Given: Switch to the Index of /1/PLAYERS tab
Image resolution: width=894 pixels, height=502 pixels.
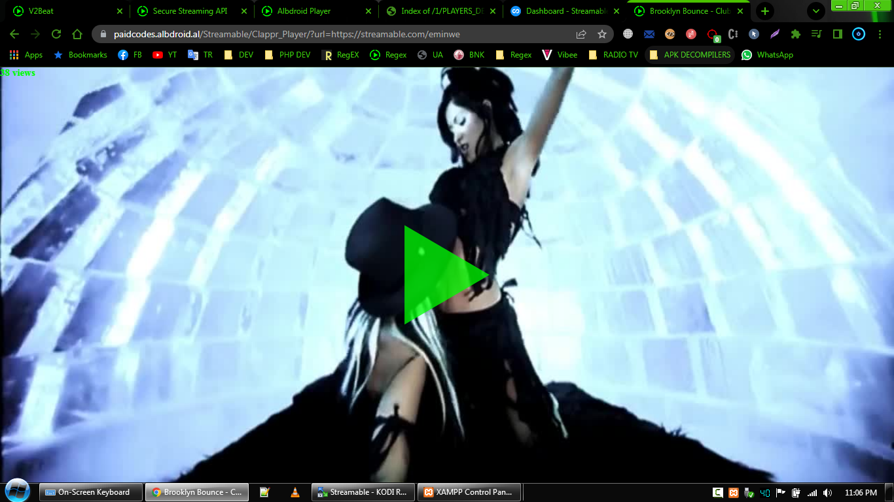Looking at the screenshot, I should click(442, 11).
